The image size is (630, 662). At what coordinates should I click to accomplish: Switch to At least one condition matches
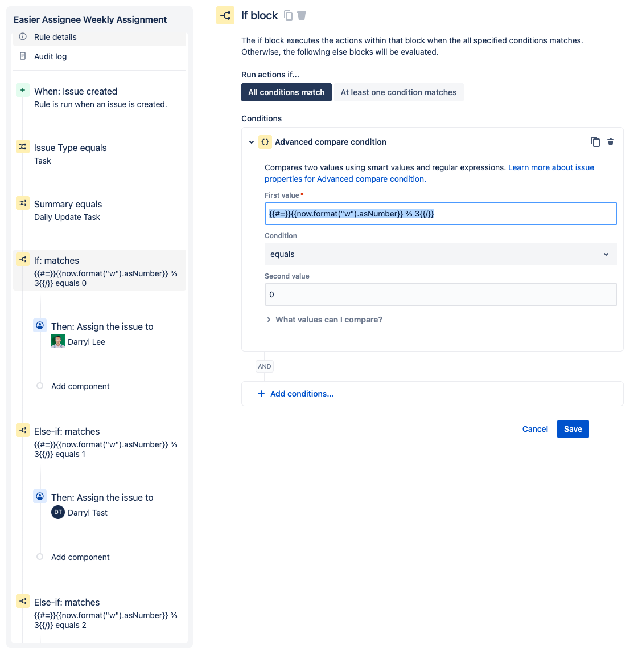tap(398, 92)
